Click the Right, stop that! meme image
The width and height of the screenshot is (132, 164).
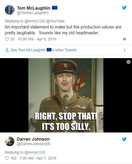tap(66, 95)
